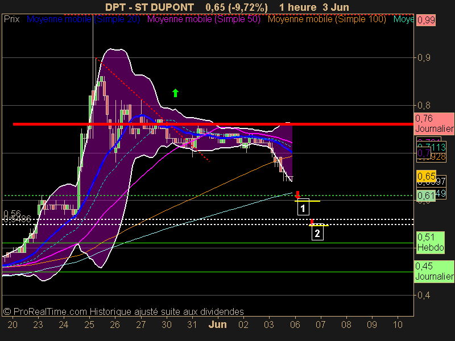Select the "Moyenne mobile (Simple 100)" legend entry
Image resolution: width=455 pixels, height=341 pixels.
pos(327,19)
